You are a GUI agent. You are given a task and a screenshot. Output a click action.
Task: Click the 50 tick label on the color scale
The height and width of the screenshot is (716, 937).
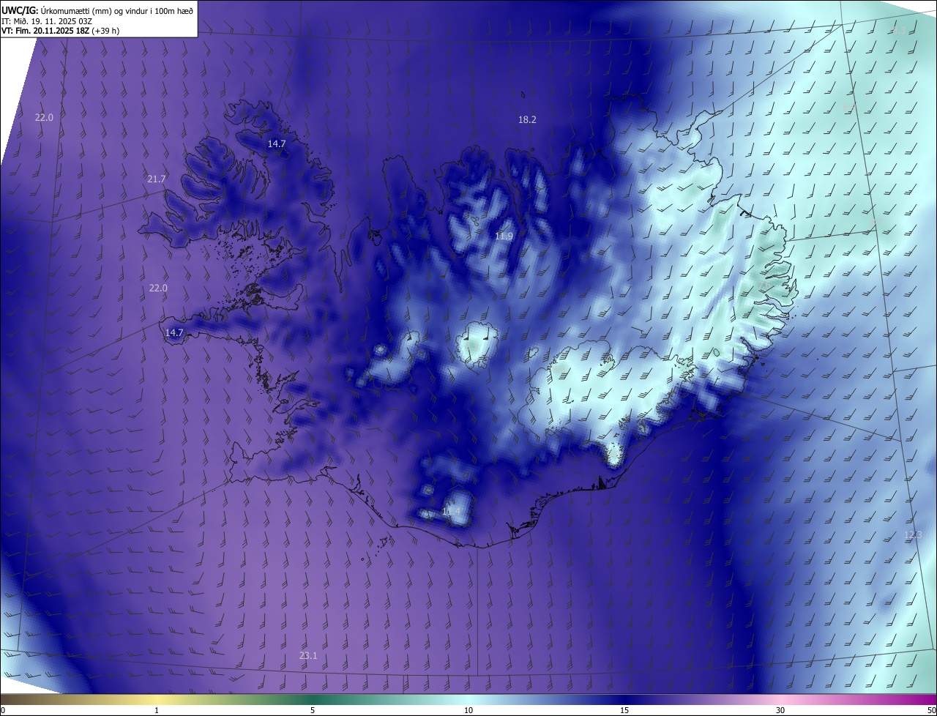pos(931,710)
